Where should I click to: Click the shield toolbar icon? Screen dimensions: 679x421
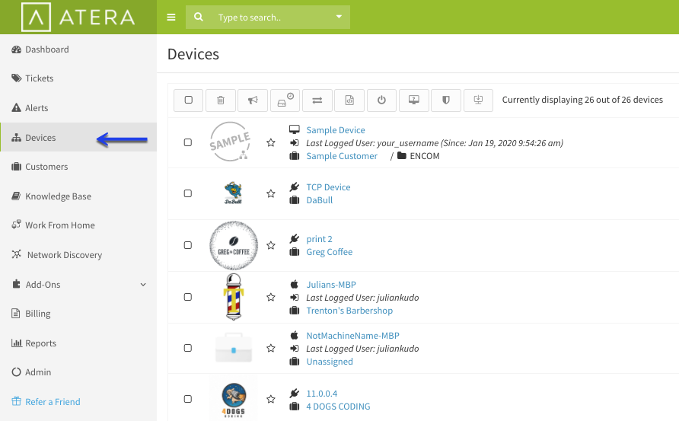pos(446,100)
